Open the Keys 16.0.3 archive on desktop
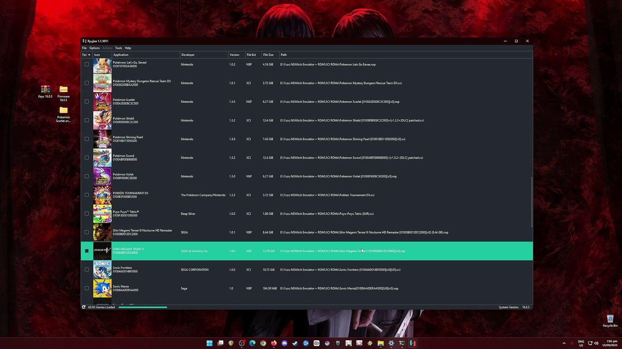622x349 pixels. coord(45,92)
